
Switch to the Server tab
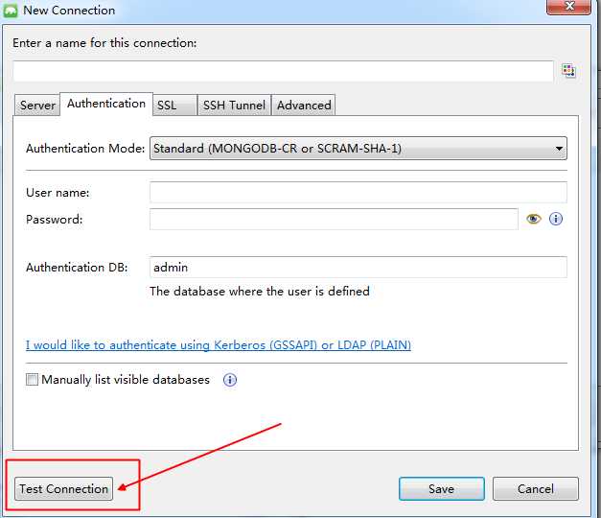pyautogui.click(x=37, y=106)
